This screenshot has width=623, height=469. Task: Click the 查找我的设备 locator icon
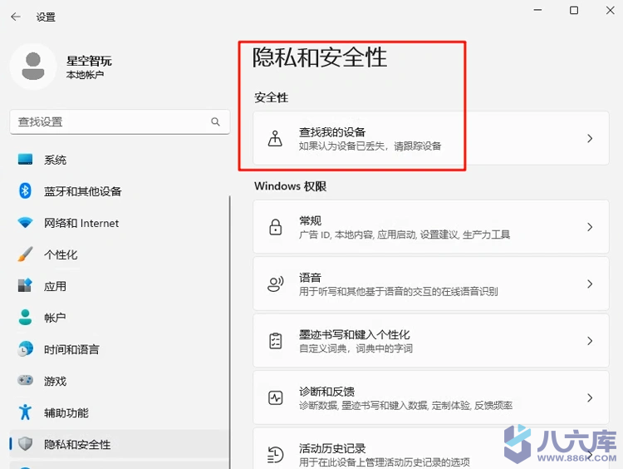[x=275, y=138]
